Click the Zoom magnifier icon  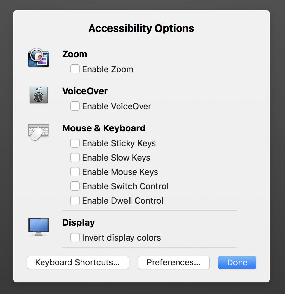38,58
